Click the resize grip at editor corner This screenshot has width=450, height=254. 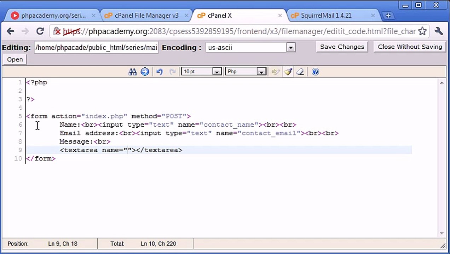coord(443,246)
